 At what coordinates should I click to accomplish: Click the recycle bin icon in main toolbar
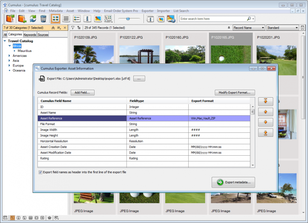coord(43,18)
